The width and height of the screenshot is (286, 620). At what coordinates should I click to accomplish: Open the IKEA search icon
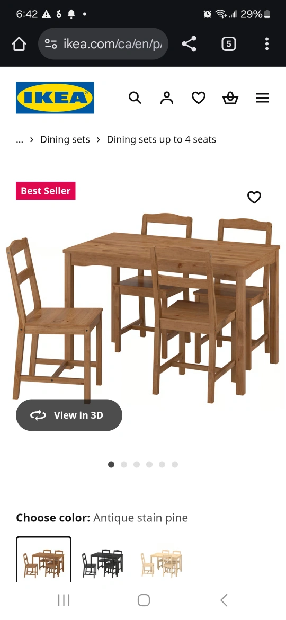pyautogui.click(x=135, y=98)
